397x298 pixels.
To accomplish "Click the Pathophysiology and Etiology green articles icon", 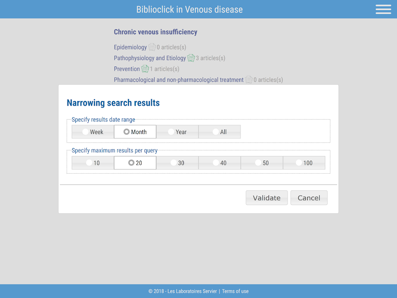I will [191, 58].
